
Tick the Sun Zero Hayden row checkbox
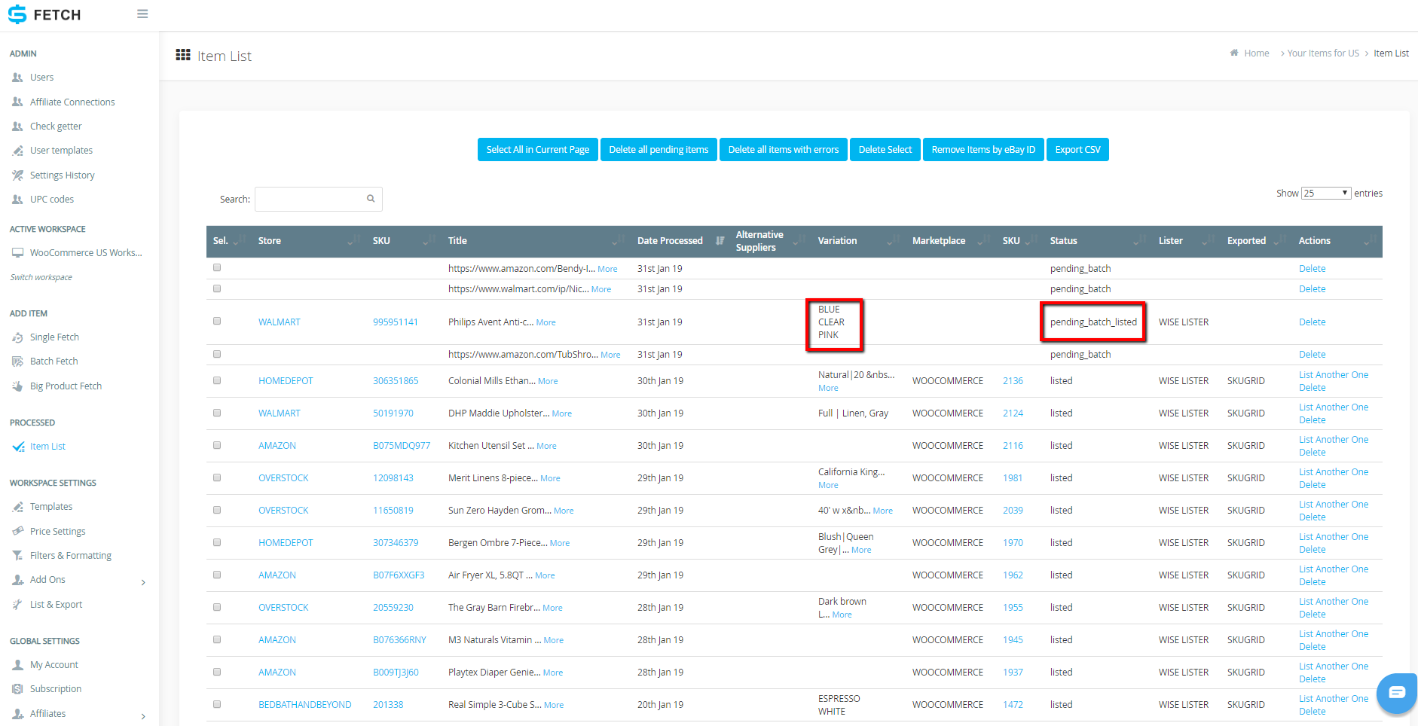point(217,510)
